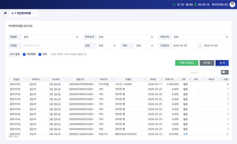Sort table by 취득부서 column

[38, 80]
